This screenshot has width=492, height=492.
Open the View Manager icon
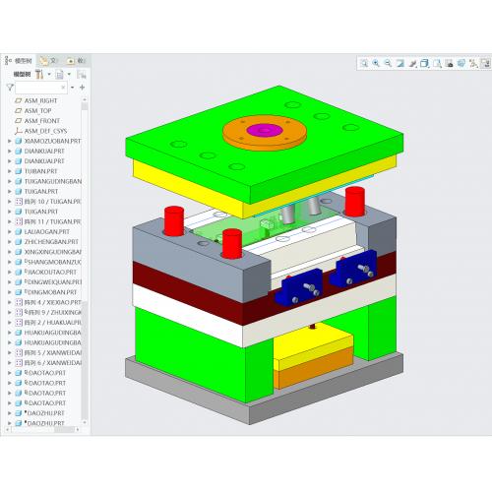449,63
